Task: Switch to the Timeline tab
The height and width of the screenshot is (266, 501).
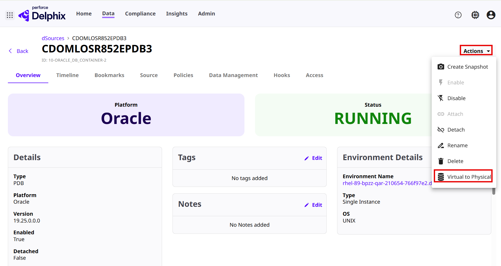Action: click(x=67, y=75)
